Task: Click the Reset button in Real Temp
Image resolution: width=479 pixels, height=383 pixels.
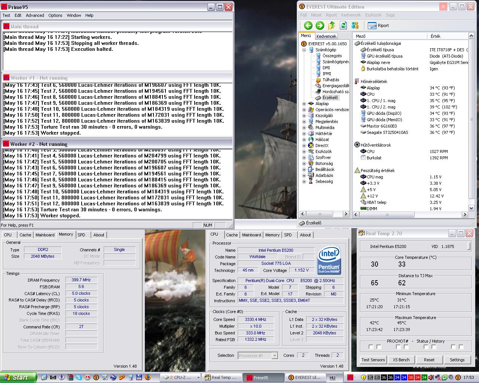Action: tap(429, 360)
